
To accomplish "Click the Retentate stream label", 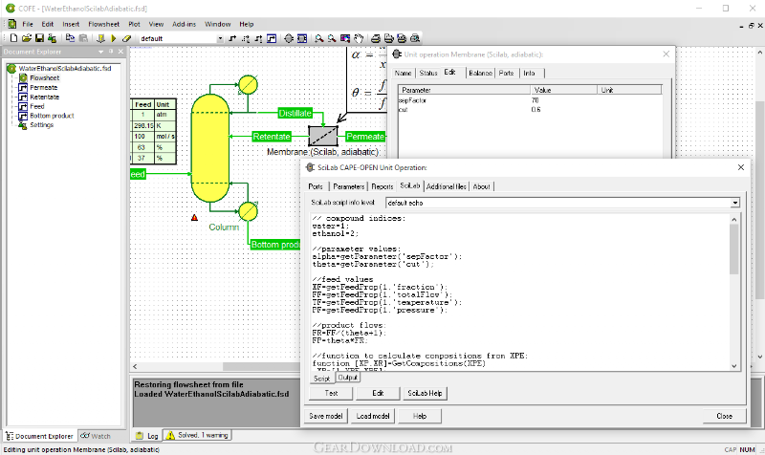I will (x=272, y=137).
